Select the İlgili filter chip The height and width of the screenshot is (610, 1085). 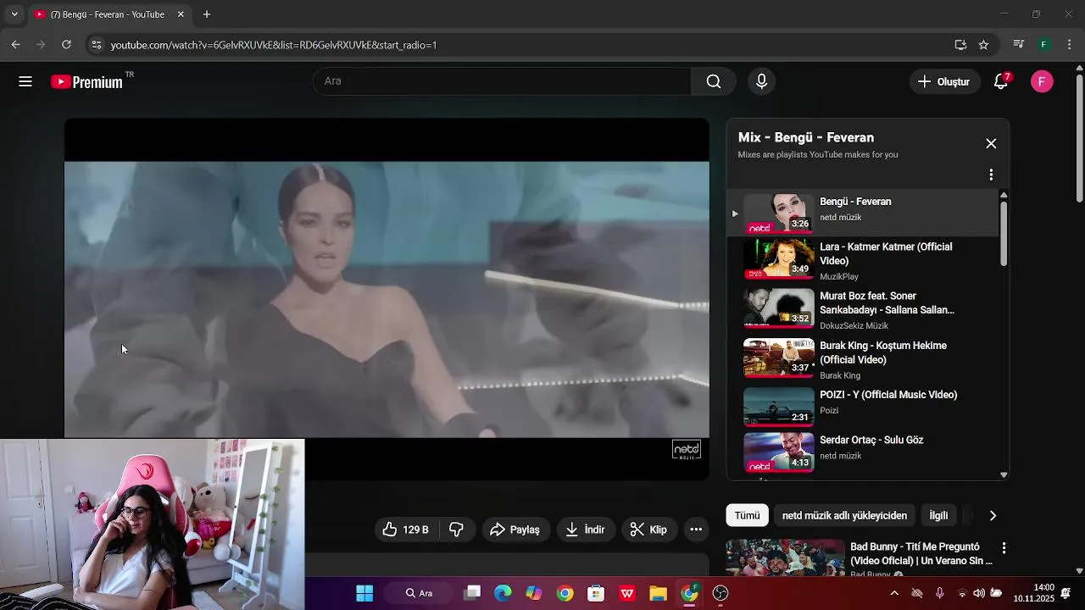tap(938, 515)
